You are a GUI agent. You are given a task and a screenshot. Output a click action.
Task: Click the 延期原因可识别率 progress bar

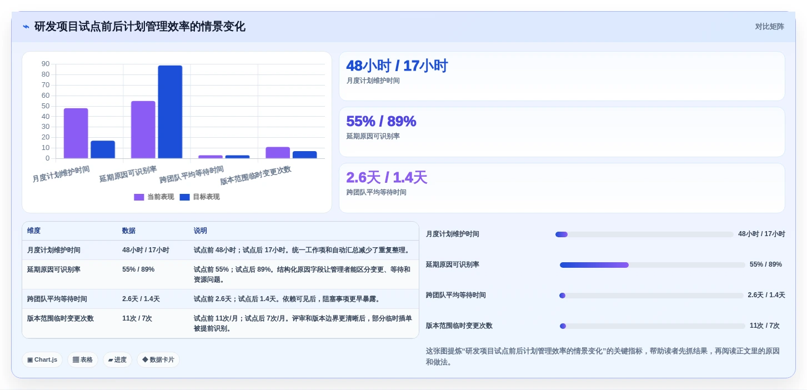653,265
